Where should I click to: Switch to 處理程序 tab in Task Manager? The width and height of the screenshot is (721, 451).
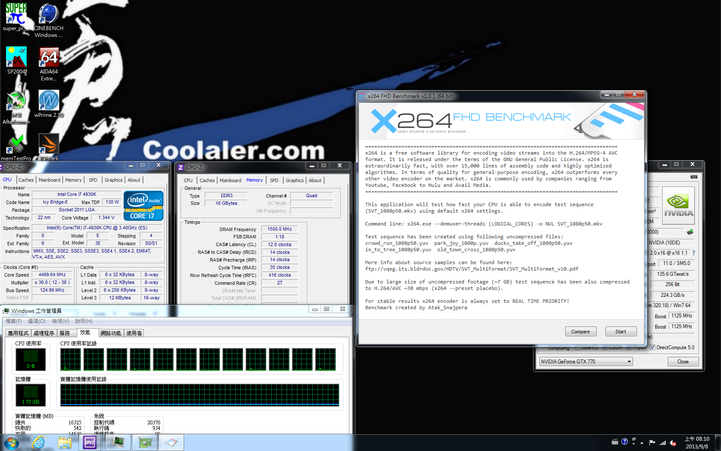pos(44,333)
